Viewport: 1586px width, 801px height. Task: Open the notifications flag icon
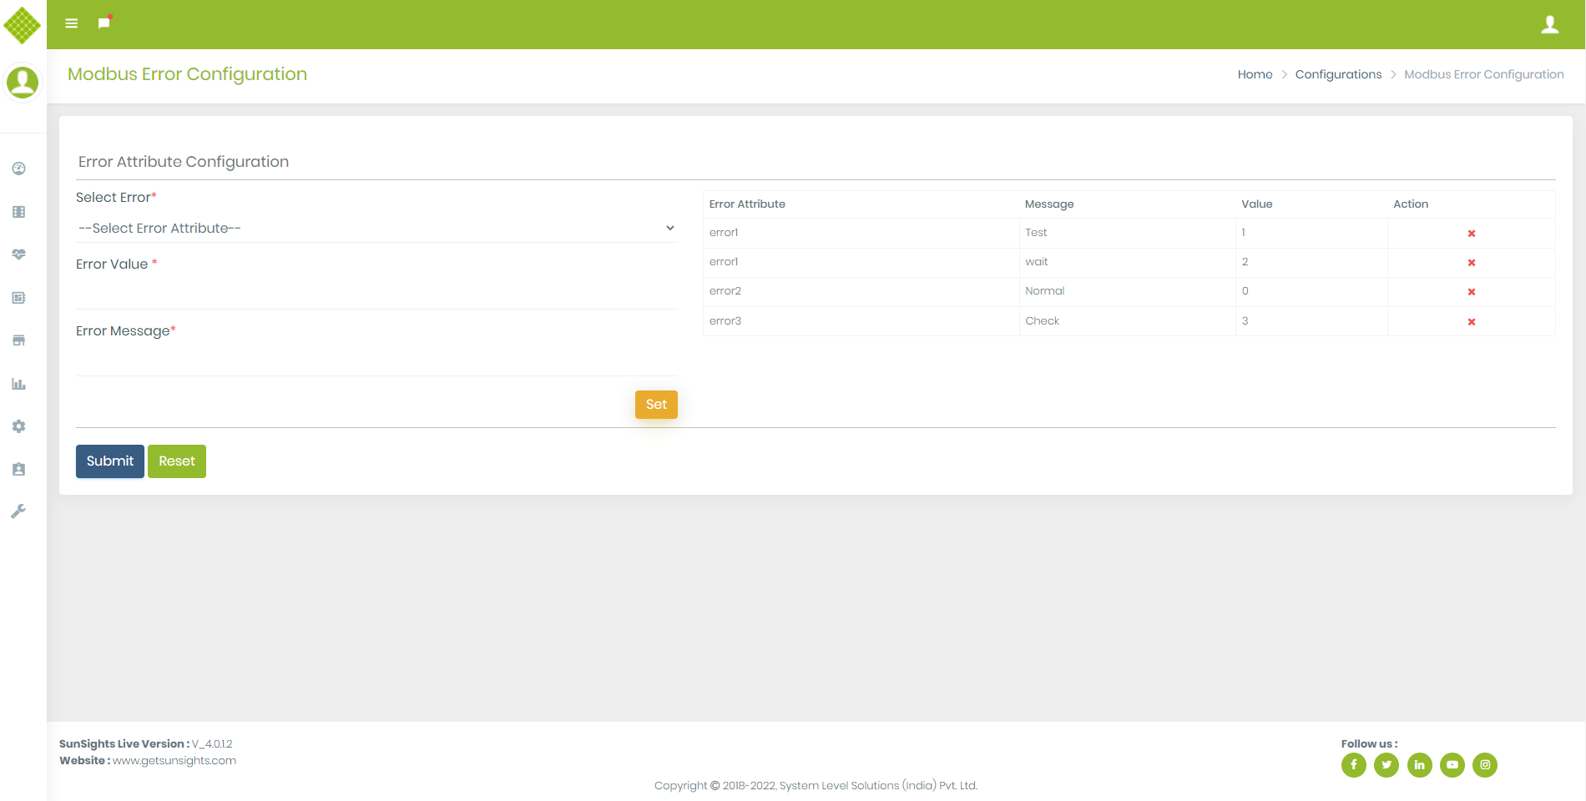coord(104,23)
